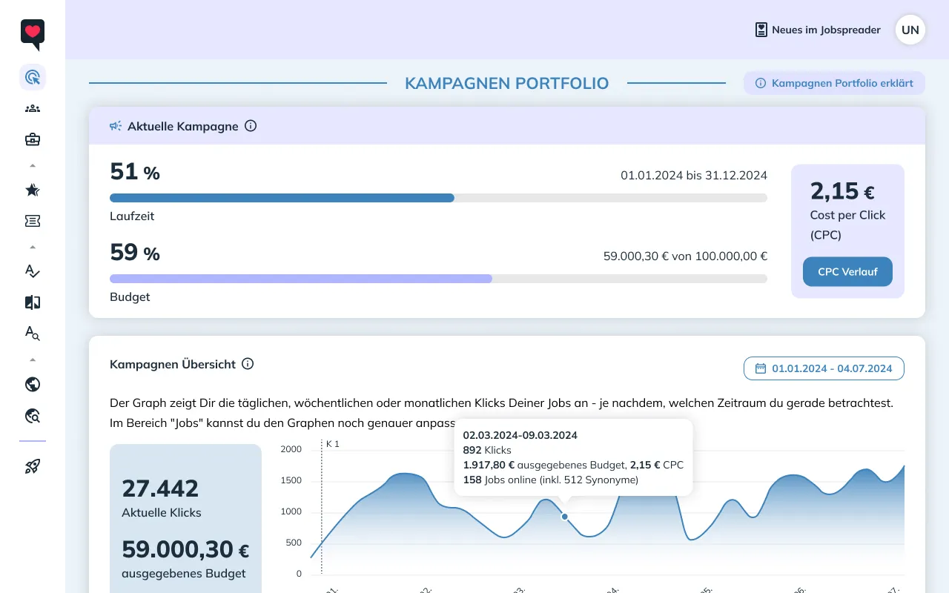Viewport: 949px width, 593px height.
Task: Click the date text 01.01.2024 bis 31.12.2024
Action: point(694,175)
